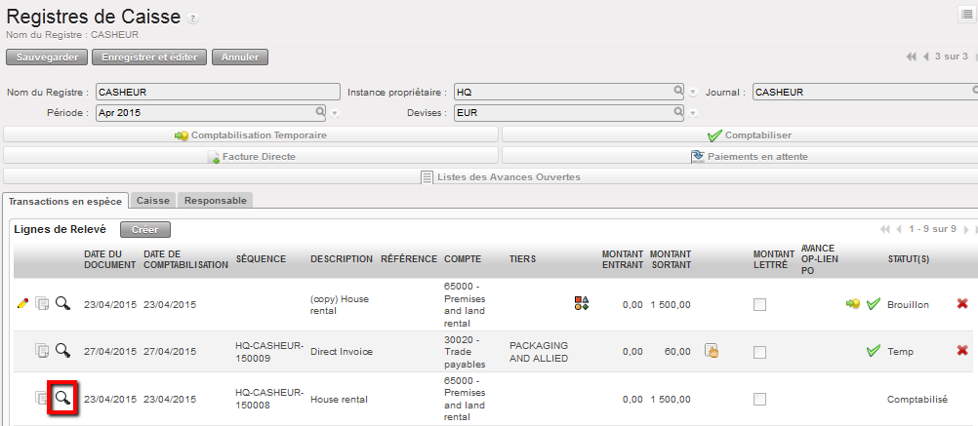Click temp posting coins icon on Brouillon row
The width and height of the screenshot is (978, 426).
coord(852,304)
